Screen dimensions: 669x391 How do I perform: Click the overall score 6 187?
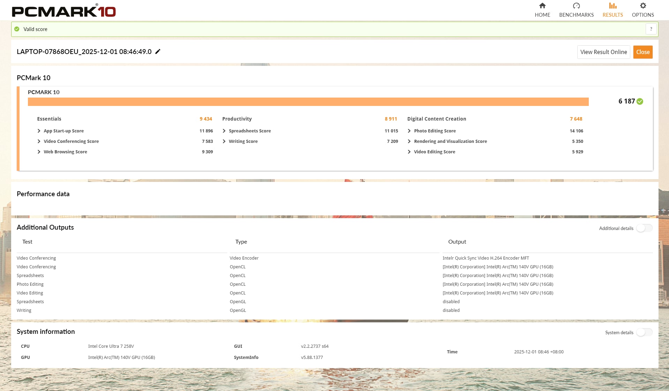626,101
